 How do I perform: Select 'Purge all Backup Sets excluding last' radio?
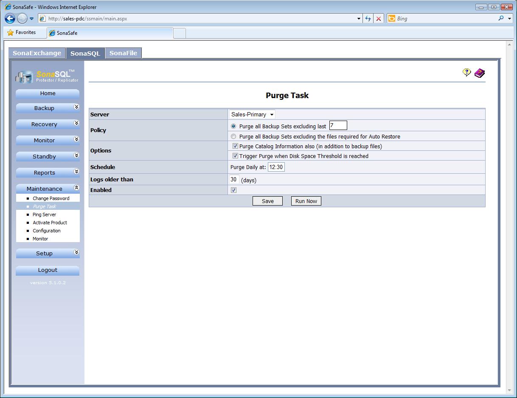coord(233,126)
